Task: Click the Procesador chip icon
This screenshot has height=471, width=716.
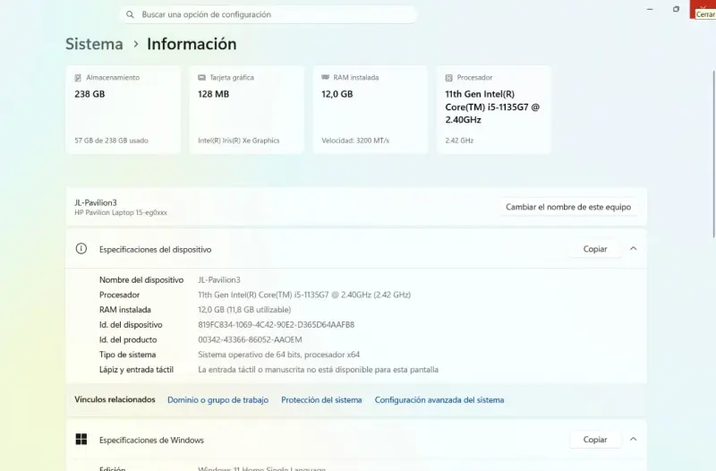Action: (449, 78)
